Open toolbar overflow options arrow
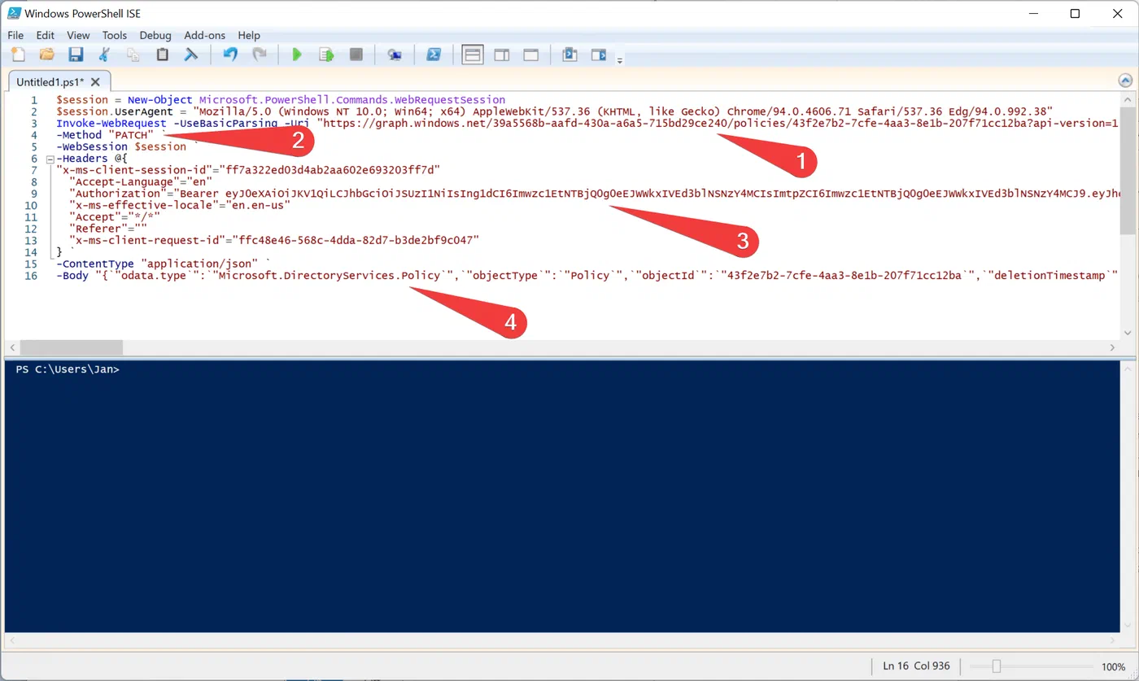This screenshot has height=681, width=1139. [620, 59]
